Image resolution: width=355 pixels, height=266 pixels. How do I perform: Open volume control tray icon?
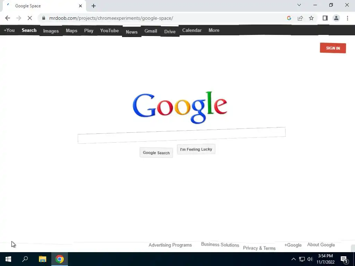(x=310, y=259)
